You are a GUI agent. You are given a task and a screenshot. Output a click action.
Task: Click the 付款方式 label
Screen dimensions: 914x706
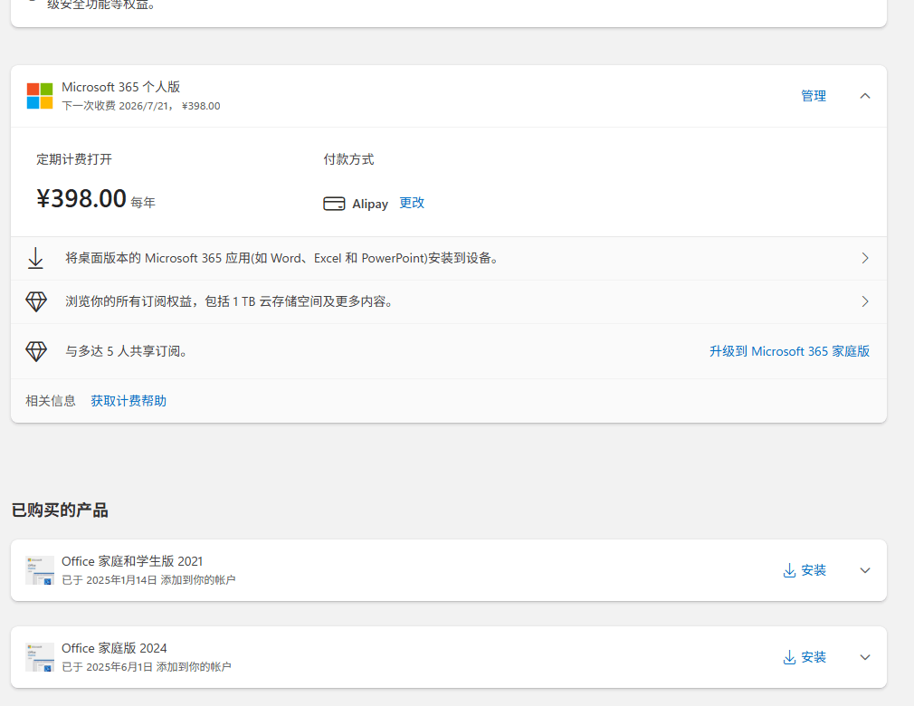point(348,159)
